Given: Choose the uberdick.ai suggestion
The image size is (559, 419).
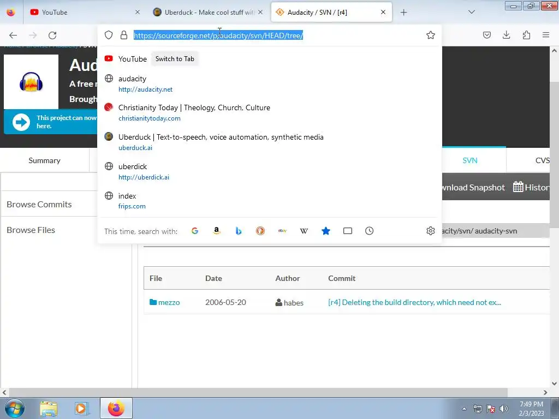Looking at the screenshot, I should point(270,172).
